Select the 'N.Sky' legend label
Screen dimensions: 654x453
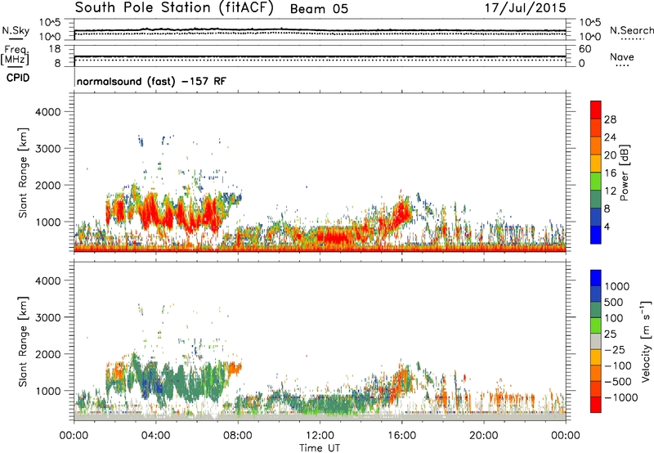pyautogui.click(x=16, y=30)
